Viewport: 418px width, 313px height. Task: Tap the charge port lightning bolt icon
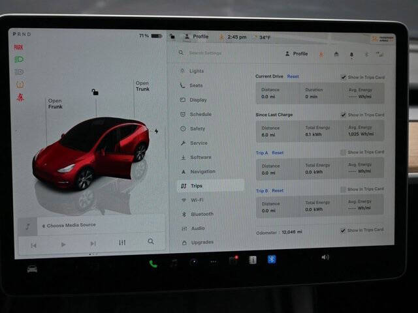[156, 131]
